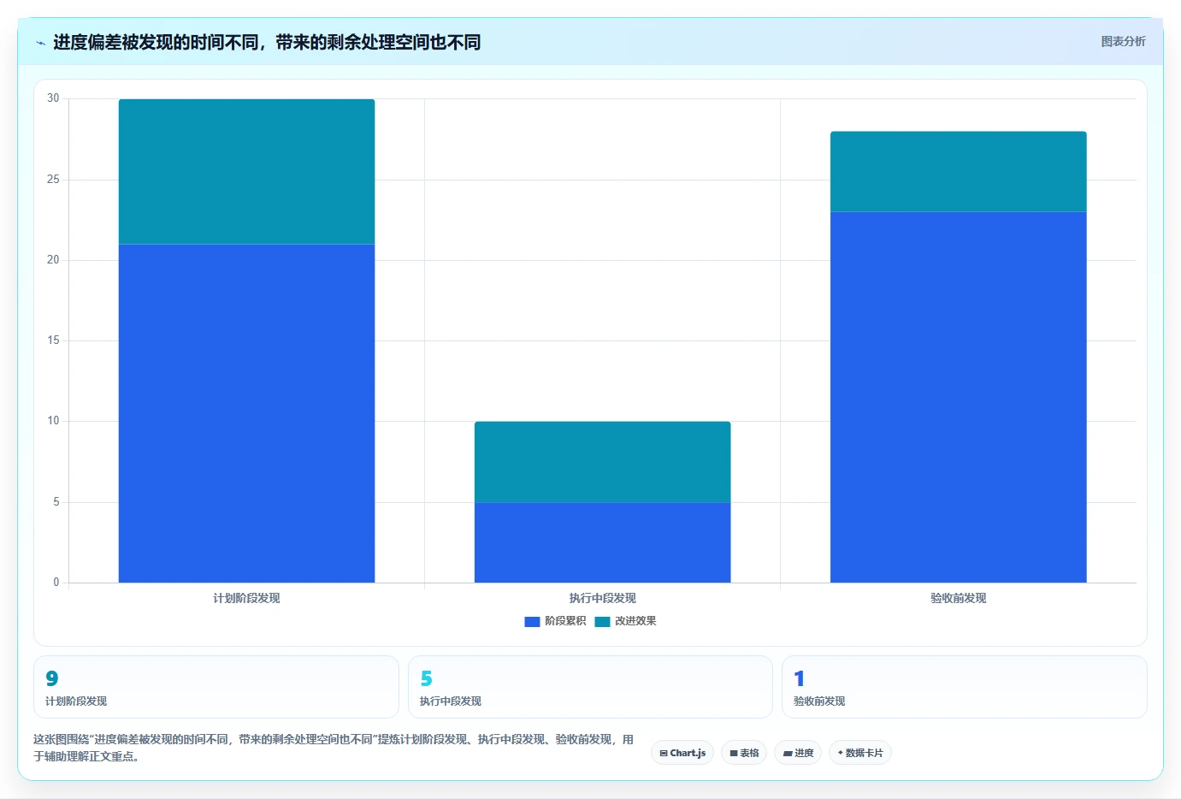Open the card showing 1 验收前发现
This screenshot has width=1181, height=799.
[965, 687]
